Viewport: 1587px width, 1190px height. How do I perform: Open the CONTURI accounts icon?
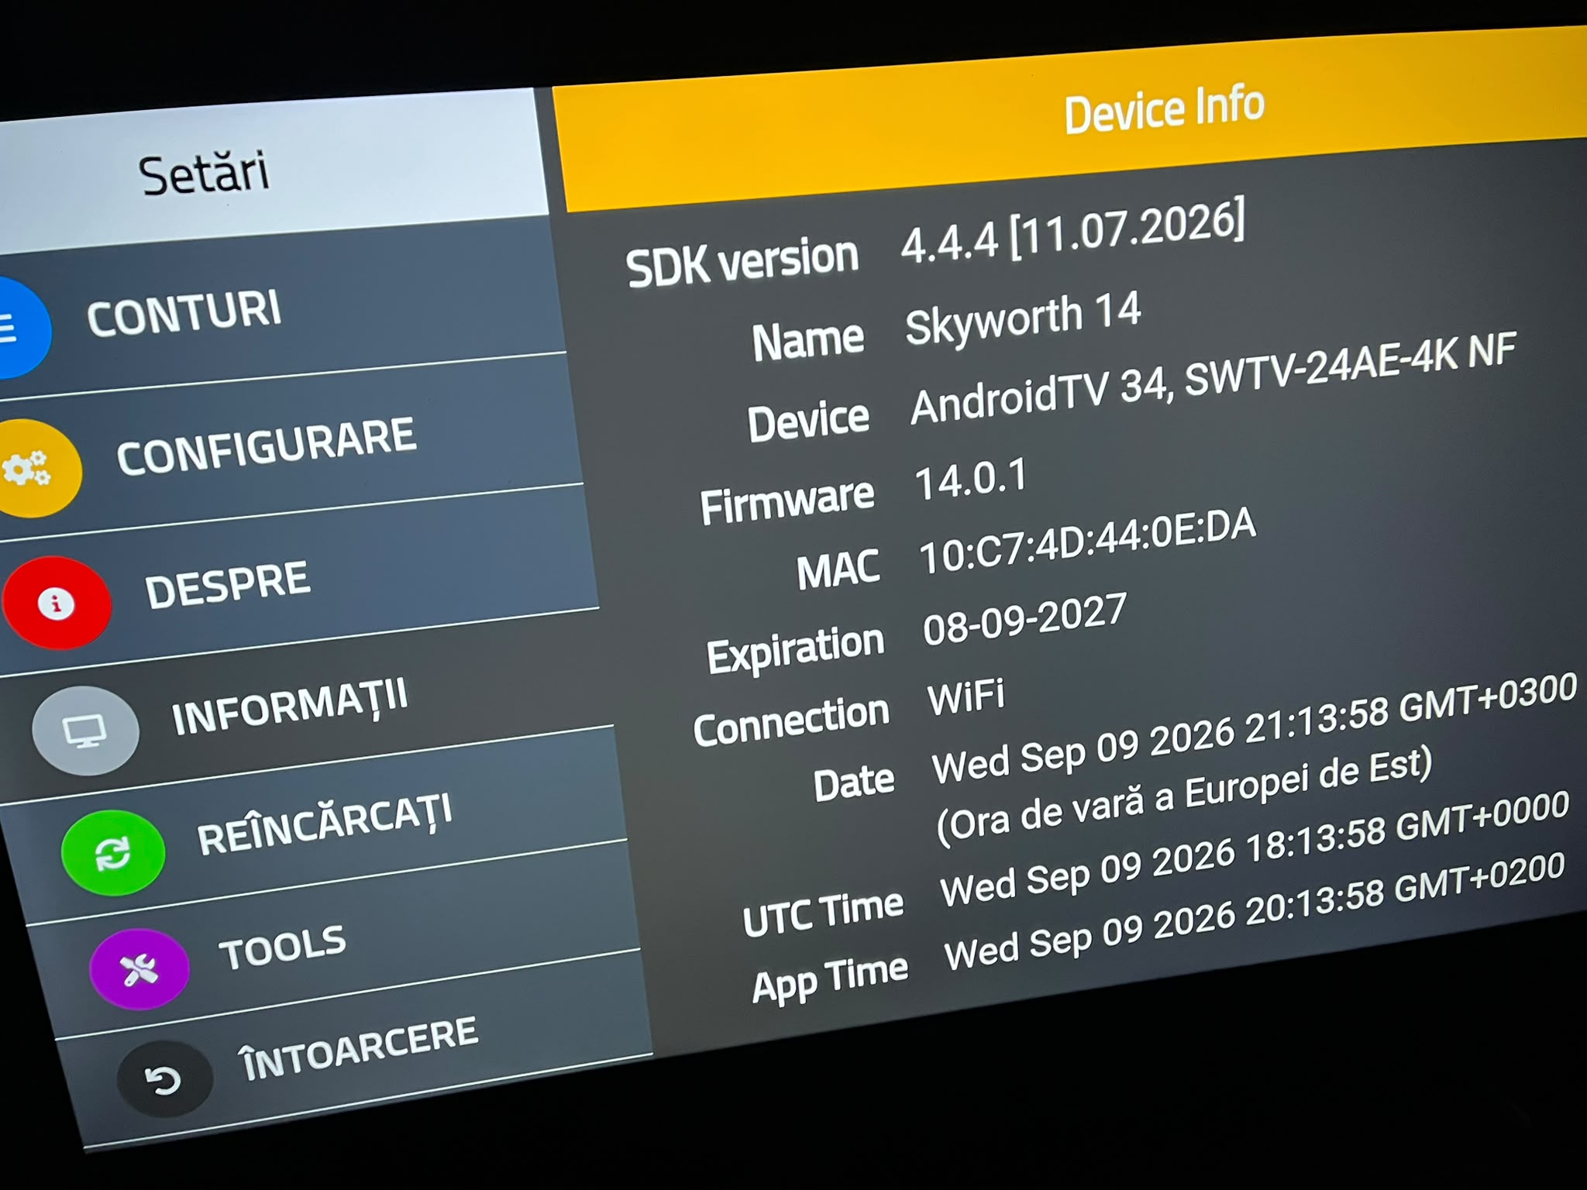tap(19, 328)
